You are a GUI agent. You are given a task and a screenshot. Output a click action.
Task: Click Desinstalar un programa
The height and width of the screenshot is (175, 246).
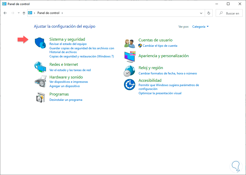66,100
